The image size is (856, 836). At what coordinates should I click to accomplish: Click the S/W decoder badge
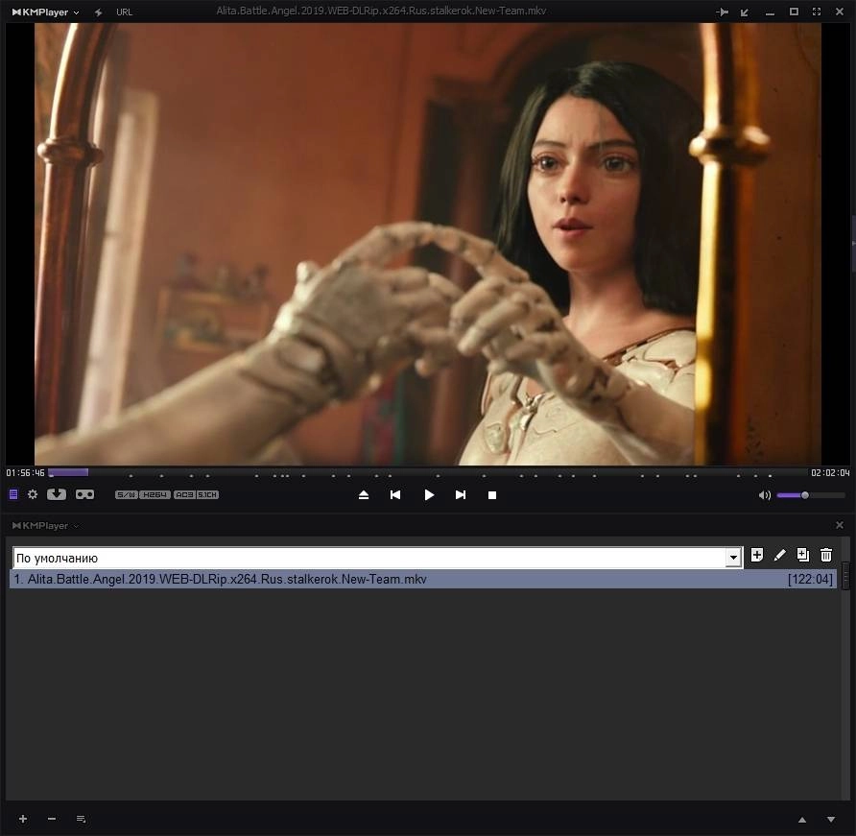pos(126,494)
